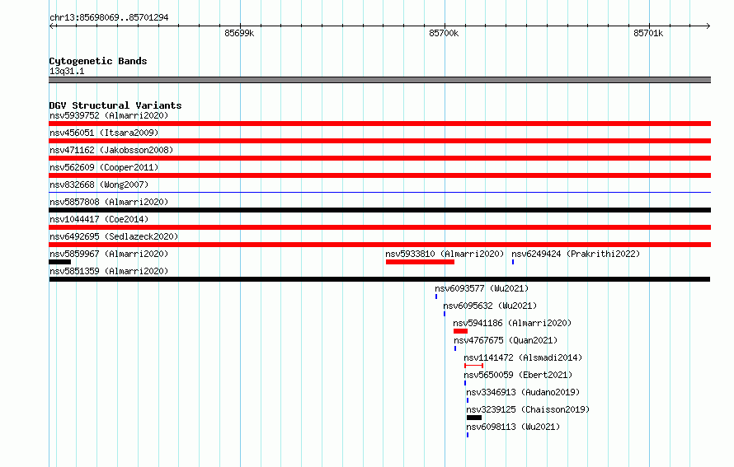The width and height of the screenshot is (734, 467).
Task: Click the red bar for nsv562609 (Cooper2011)
Action: tap(379, 175)
